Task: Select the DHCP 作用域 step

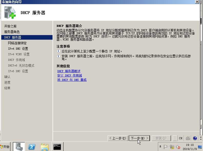Action: tap(16, 60)
